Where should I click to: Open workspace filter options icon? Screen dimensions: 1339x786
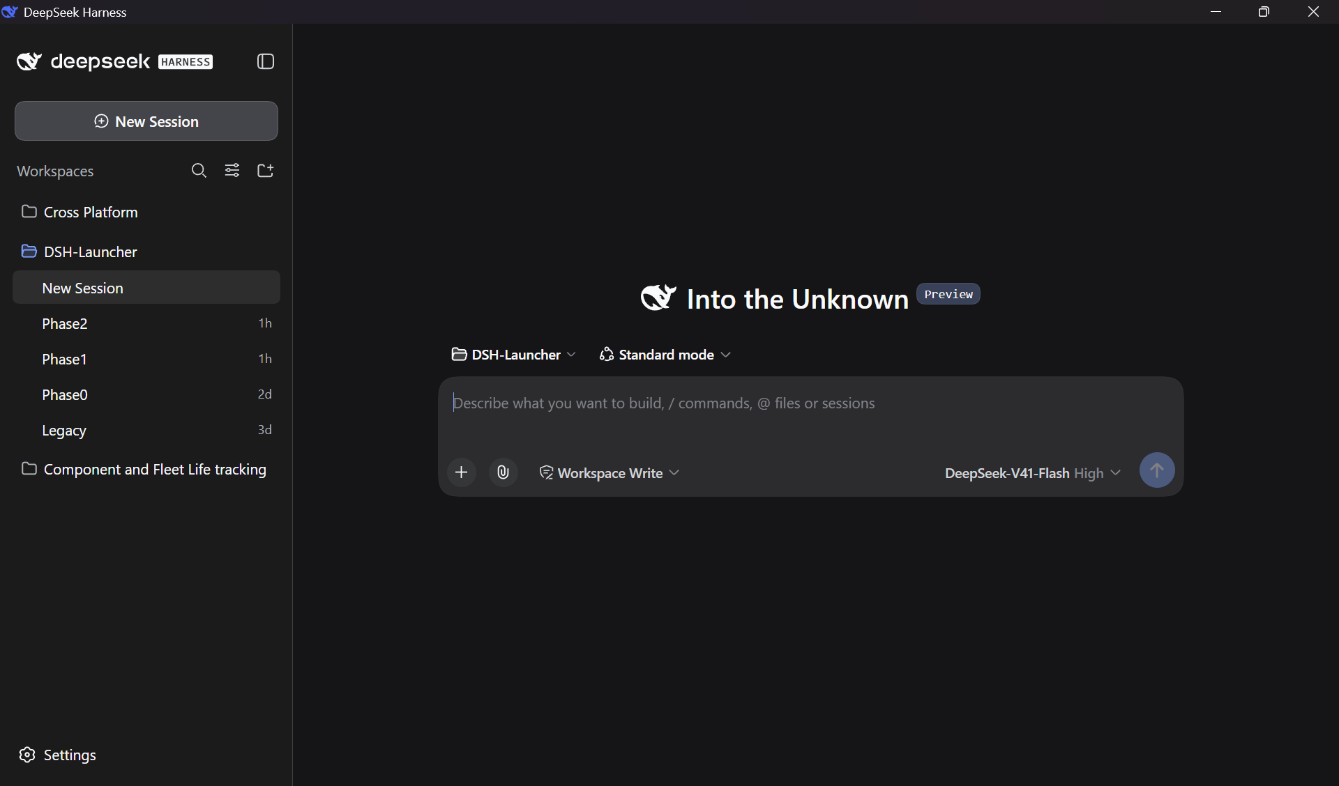tap(232, 171)
